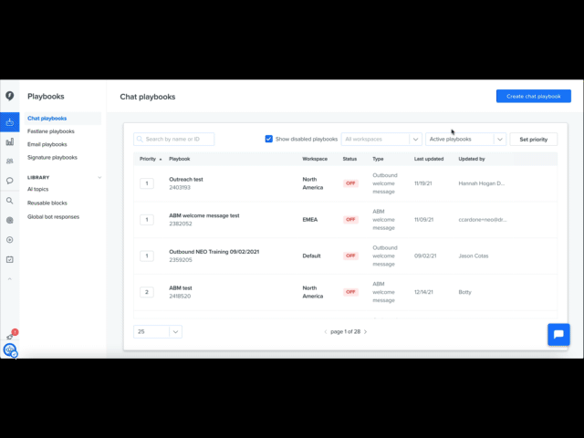This screenshot has height=438, width=584.
Task: Click the priority box for Outbound NEO Training
Action: [x=147, y=255]
